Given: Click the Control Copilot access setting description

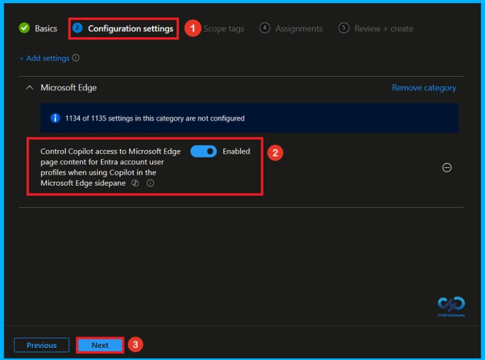Looking at the screenshot, I should (111, 167).
